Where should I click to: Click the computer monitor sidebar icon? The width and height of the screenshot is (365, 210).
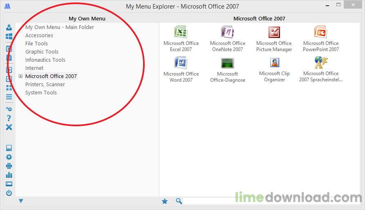[9, 148]
